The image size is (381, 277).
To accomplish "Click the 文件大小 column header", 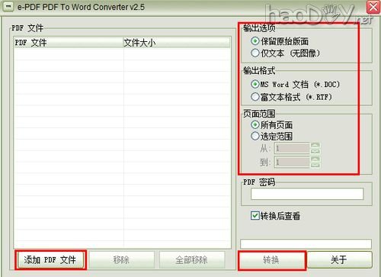I will pyautogui.click(x=177, y=43).
